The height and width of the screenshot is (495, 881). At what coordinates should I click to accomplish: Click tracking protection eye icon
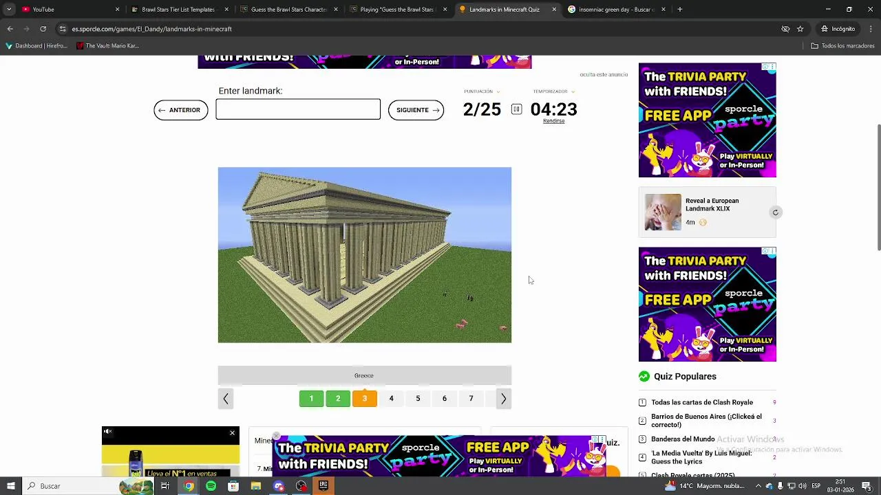[785, 29]
